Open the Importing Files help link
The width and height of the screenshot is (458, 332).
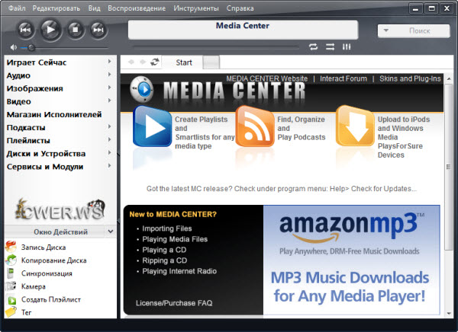click(166, 228)
